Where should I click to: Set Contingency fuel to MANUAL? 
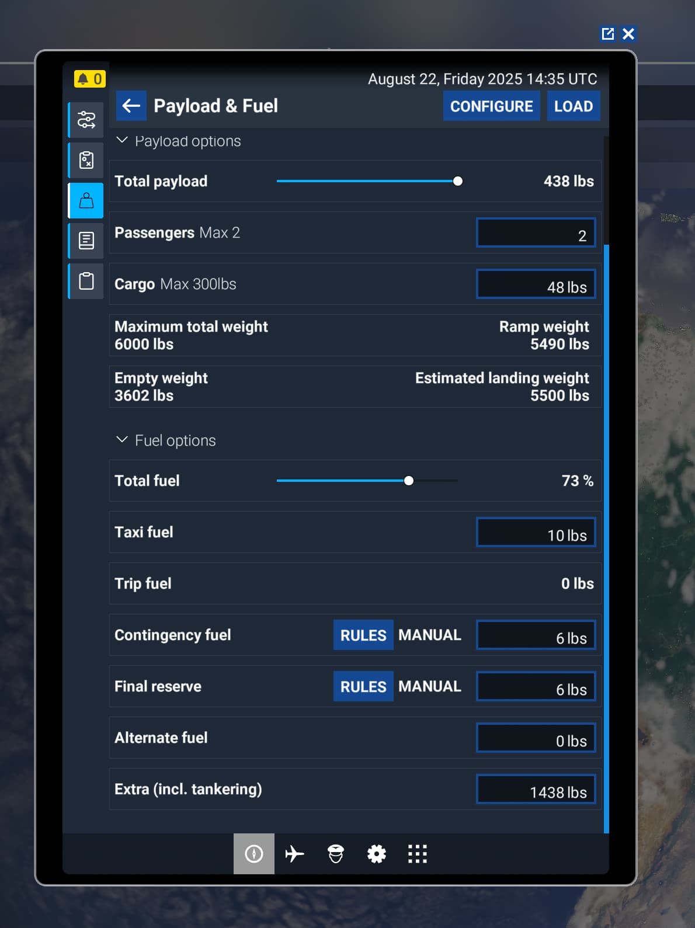[x=430, y=635]
